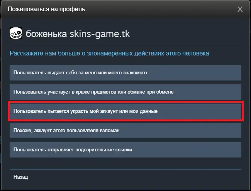251x191 pixels.
Task: Pick the suspicious links report reason row
Action: pyautogui.click(x=126, y=150)
